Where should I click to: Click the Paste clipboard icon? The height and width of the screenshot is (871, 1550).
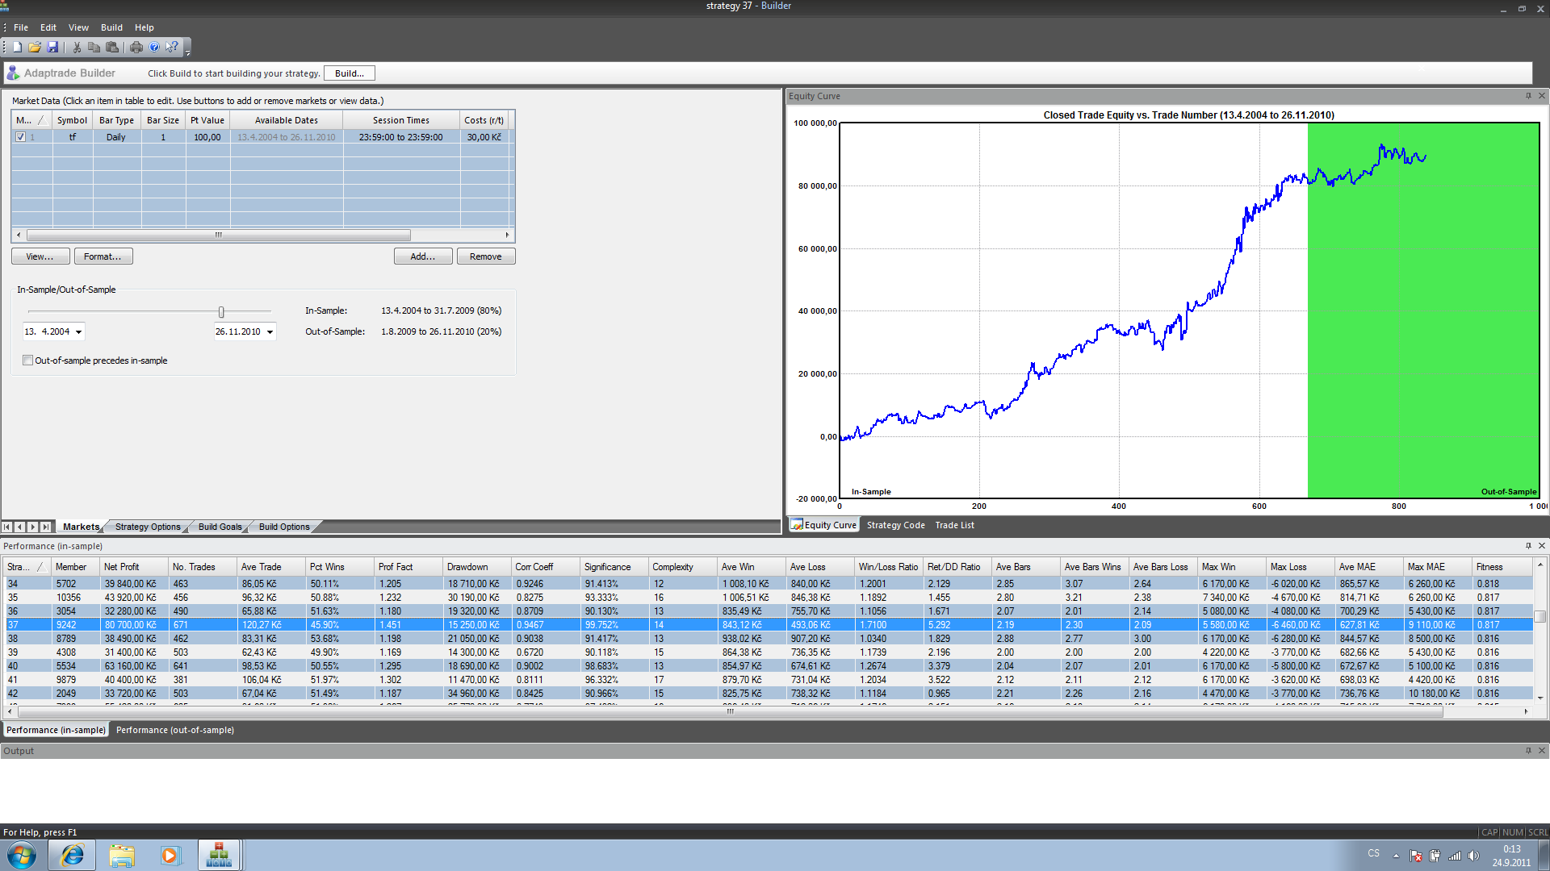point(112,48)
